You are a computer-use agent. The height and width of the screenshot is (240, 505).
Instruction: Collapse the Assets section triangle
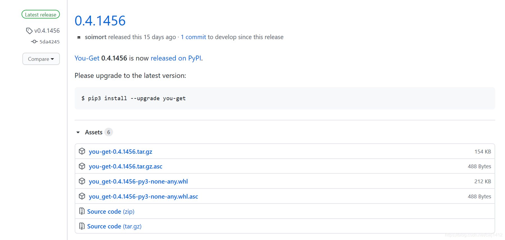[x=78, y=132]
